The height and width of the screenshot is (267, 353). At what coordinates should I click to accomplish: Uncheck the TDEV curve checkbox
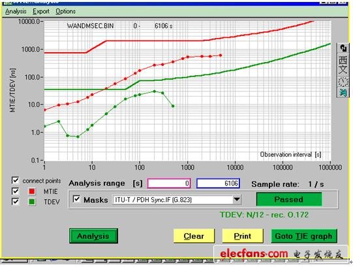point(15,202)
